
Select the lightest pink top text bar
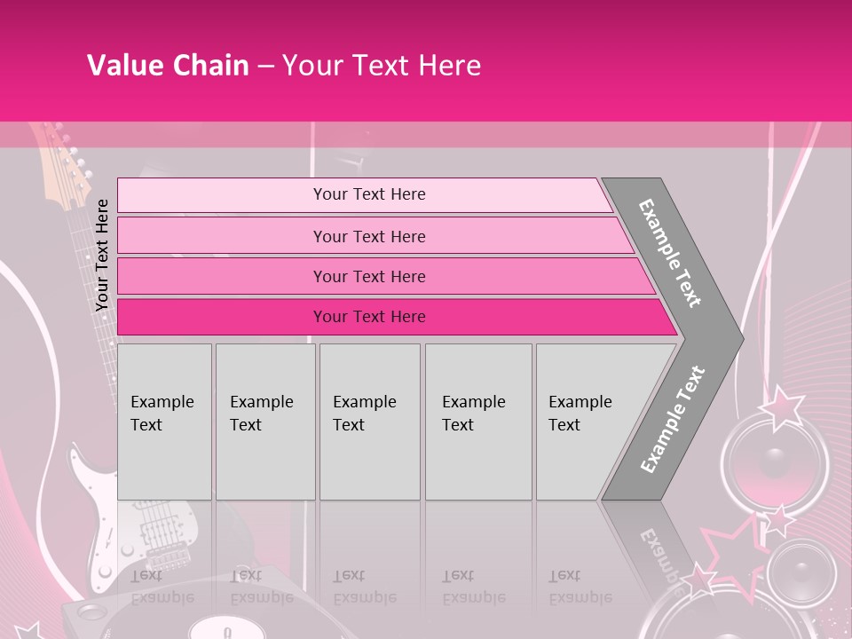(368, 194)
